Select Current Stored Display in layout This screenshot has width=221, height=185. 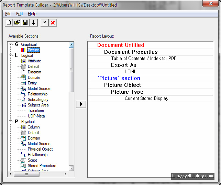pyautogui.click(x=146, y=99)
